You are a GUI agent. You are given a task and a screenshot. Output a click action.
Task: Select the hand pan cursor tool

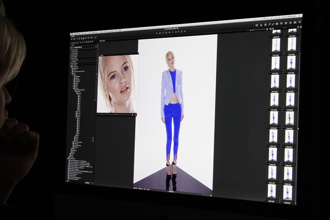click(160, 33)
